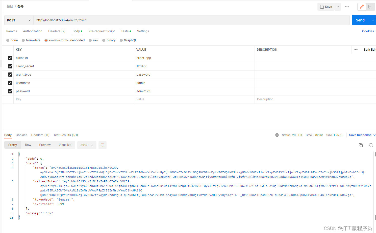
Task: Toggle the wrap lines icon
Action: (x=103, y=145)
